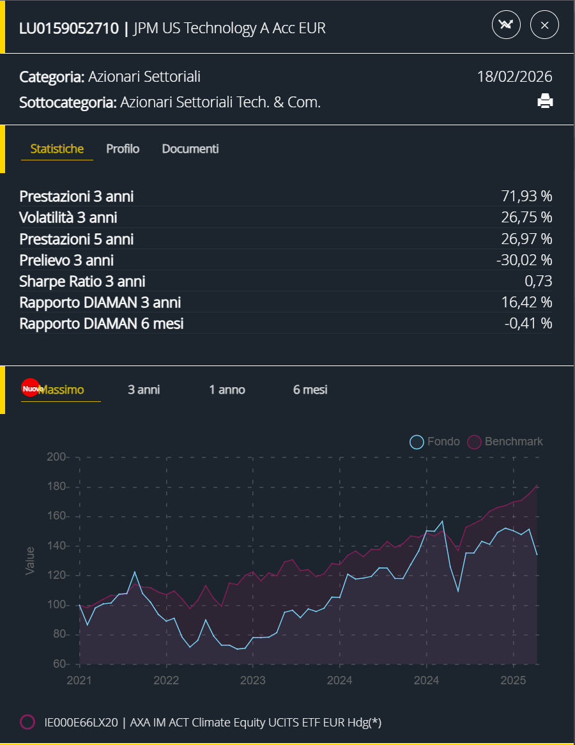
Task: Click the chart comparison icon in header
Action: 507,26
